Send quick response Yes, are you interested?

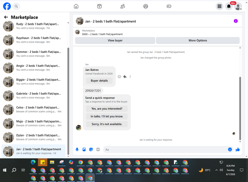107,109
